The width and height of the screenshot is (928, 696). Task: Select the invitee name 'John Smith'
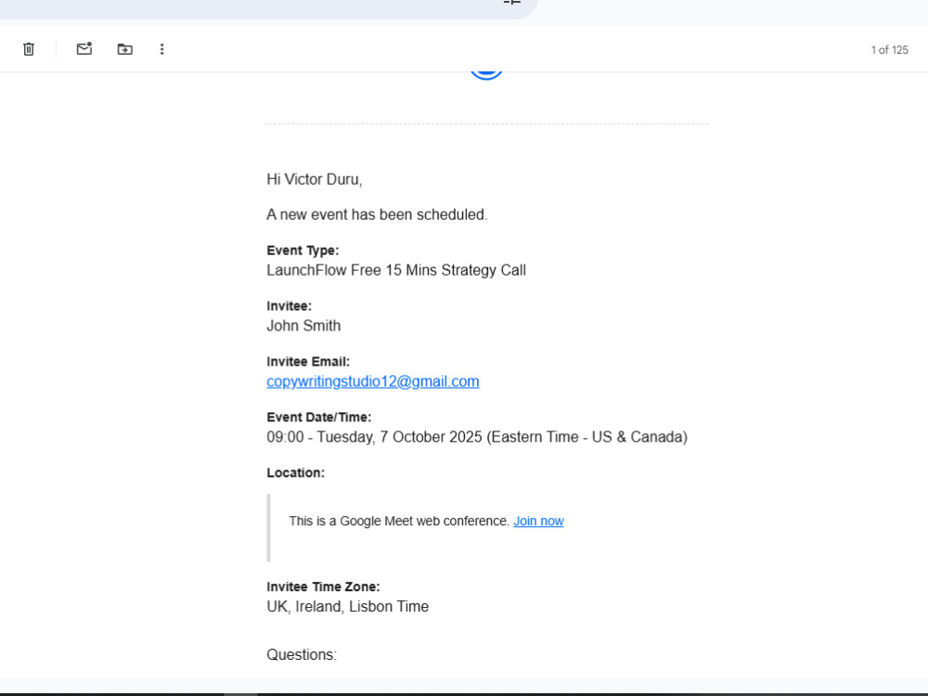pyautogui.click(x=303, y=326)
